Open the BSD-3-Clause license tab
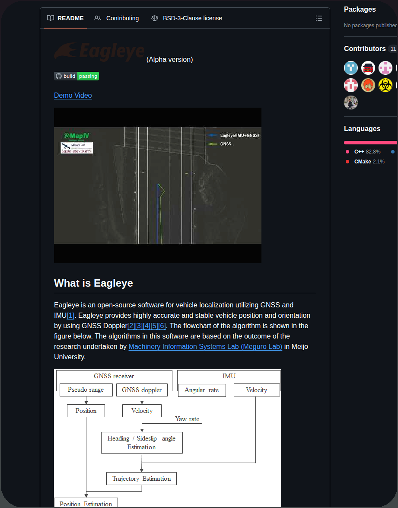398x508 pixels. (x=187, y=18)
